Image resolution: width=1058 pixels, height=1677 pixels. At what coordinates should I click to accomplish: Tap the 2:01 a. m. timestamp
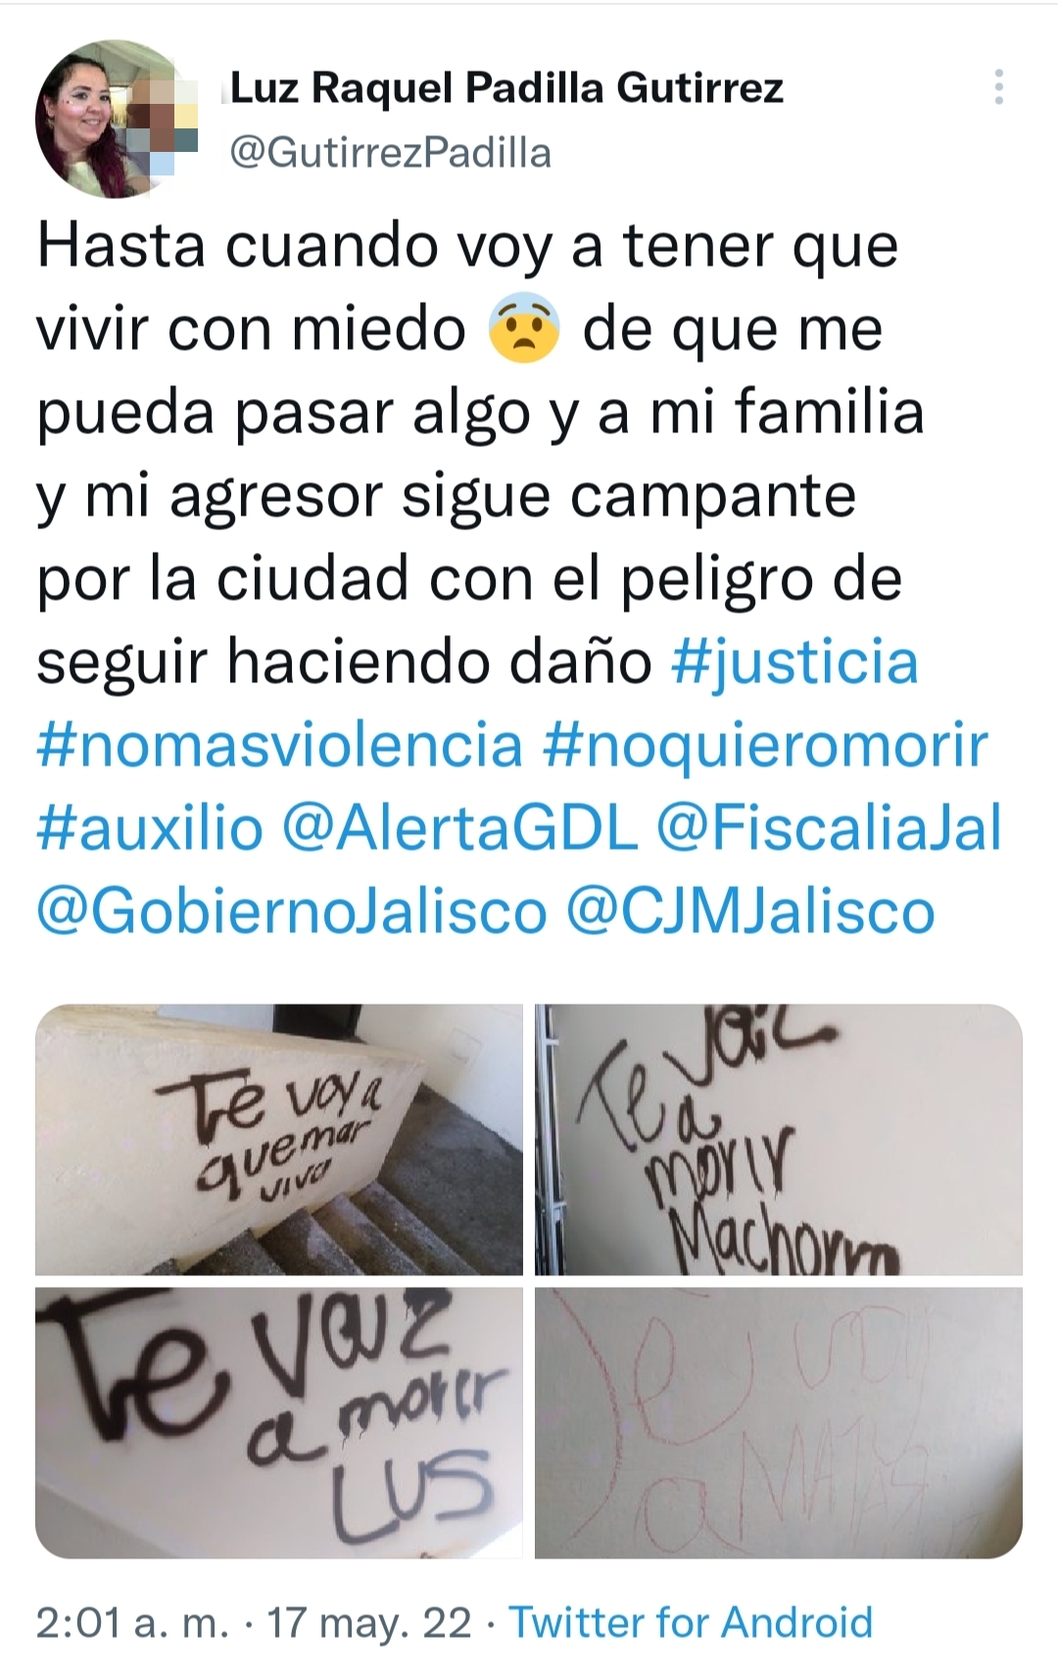pos(132,1622)
